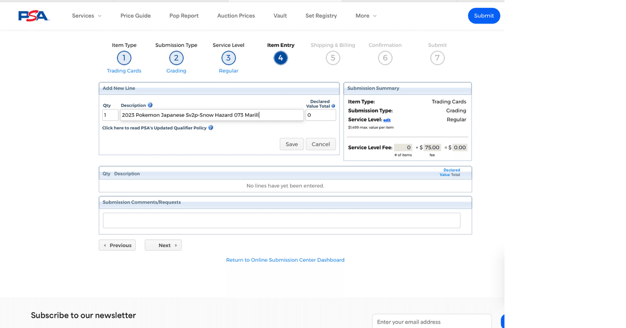Open Auction Prices in navigation

point(236,16)
